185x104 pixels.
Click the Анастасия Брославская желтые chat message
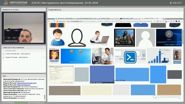click(17, 90)
